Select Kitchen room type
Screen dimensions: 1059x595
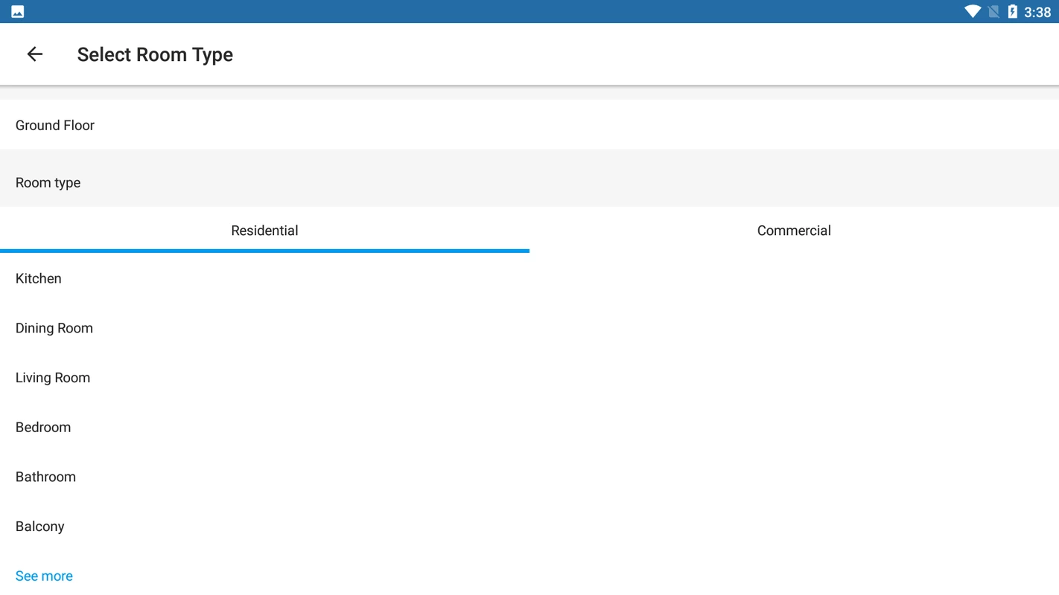point(529,278)
